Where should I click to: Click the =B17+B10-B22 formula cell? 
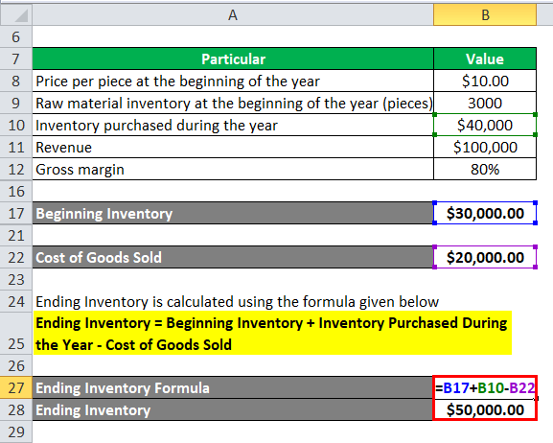point(485,387)
